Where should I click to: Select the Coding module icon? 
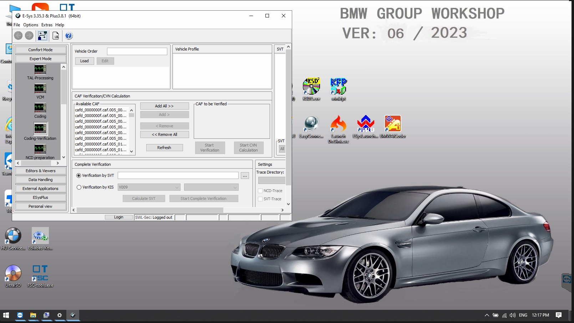point(40,107)
